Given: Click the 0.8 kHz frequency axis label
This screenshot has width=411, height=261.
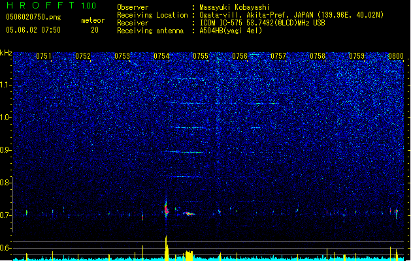Looking at the screenshot, I should [x=5, y=183].
